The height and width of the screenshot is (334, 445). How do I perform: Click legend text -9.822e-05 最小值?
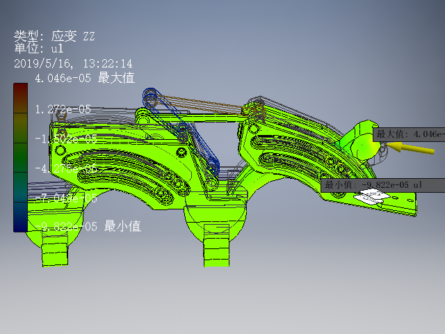(88, 226)
